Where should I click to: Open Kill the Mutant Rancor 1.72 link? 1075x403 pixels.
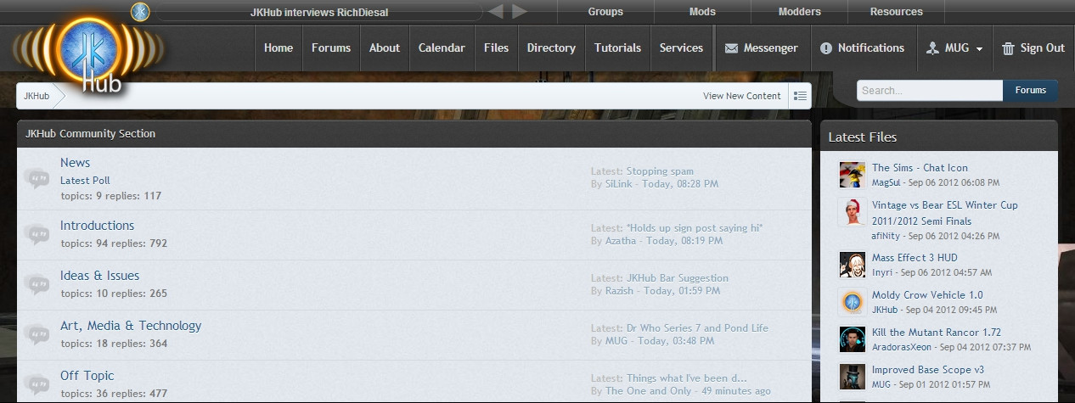pos(937,333)
